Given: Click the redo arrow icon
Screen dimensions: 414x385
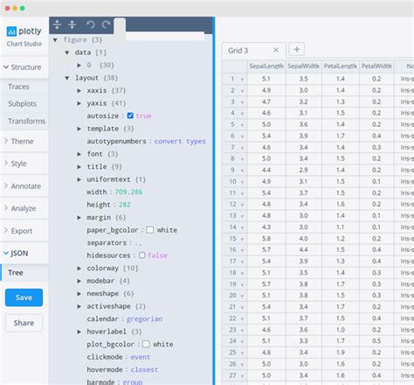Looking at the screenshot, I should (x=106, y=24).
